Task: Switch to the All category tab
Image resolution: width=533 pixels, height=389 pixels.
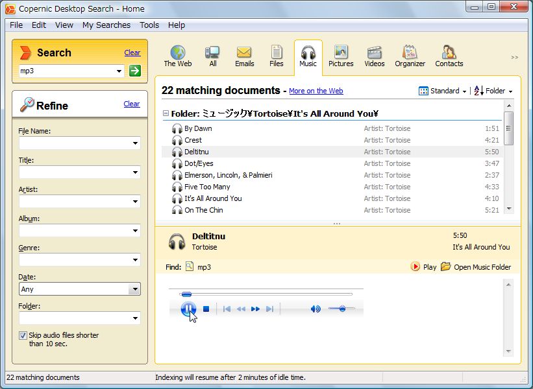Action: coord(213,56)
